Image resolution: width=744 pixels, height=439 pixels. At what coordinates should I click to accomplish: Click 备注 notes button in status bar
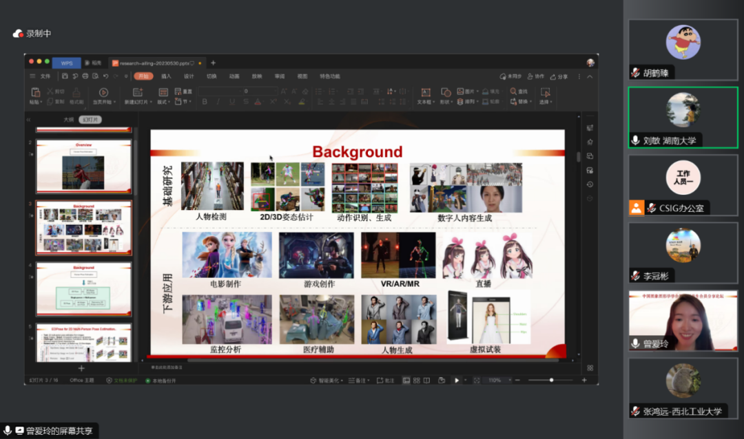(359, 381)
